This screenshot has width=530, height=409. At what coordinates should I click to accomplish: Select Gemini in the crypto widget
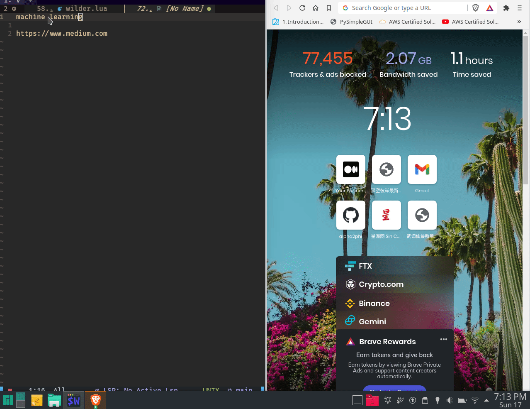coord(395,321)
